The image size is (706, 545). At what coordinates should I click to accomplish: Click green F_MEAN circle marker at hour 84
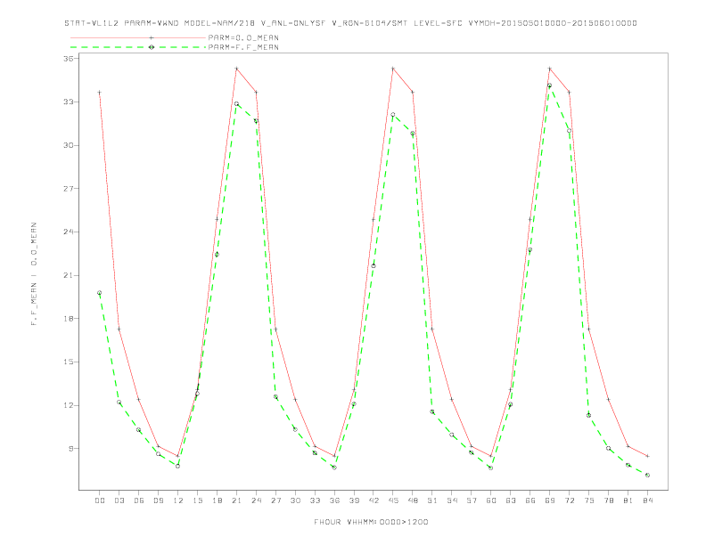(647, 475)
